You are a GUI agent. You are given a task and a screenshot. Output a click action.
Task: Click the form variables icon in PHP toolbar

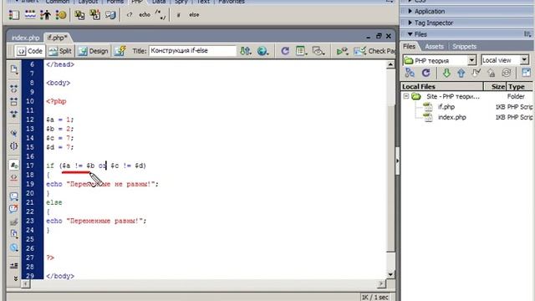coord(14,15)
